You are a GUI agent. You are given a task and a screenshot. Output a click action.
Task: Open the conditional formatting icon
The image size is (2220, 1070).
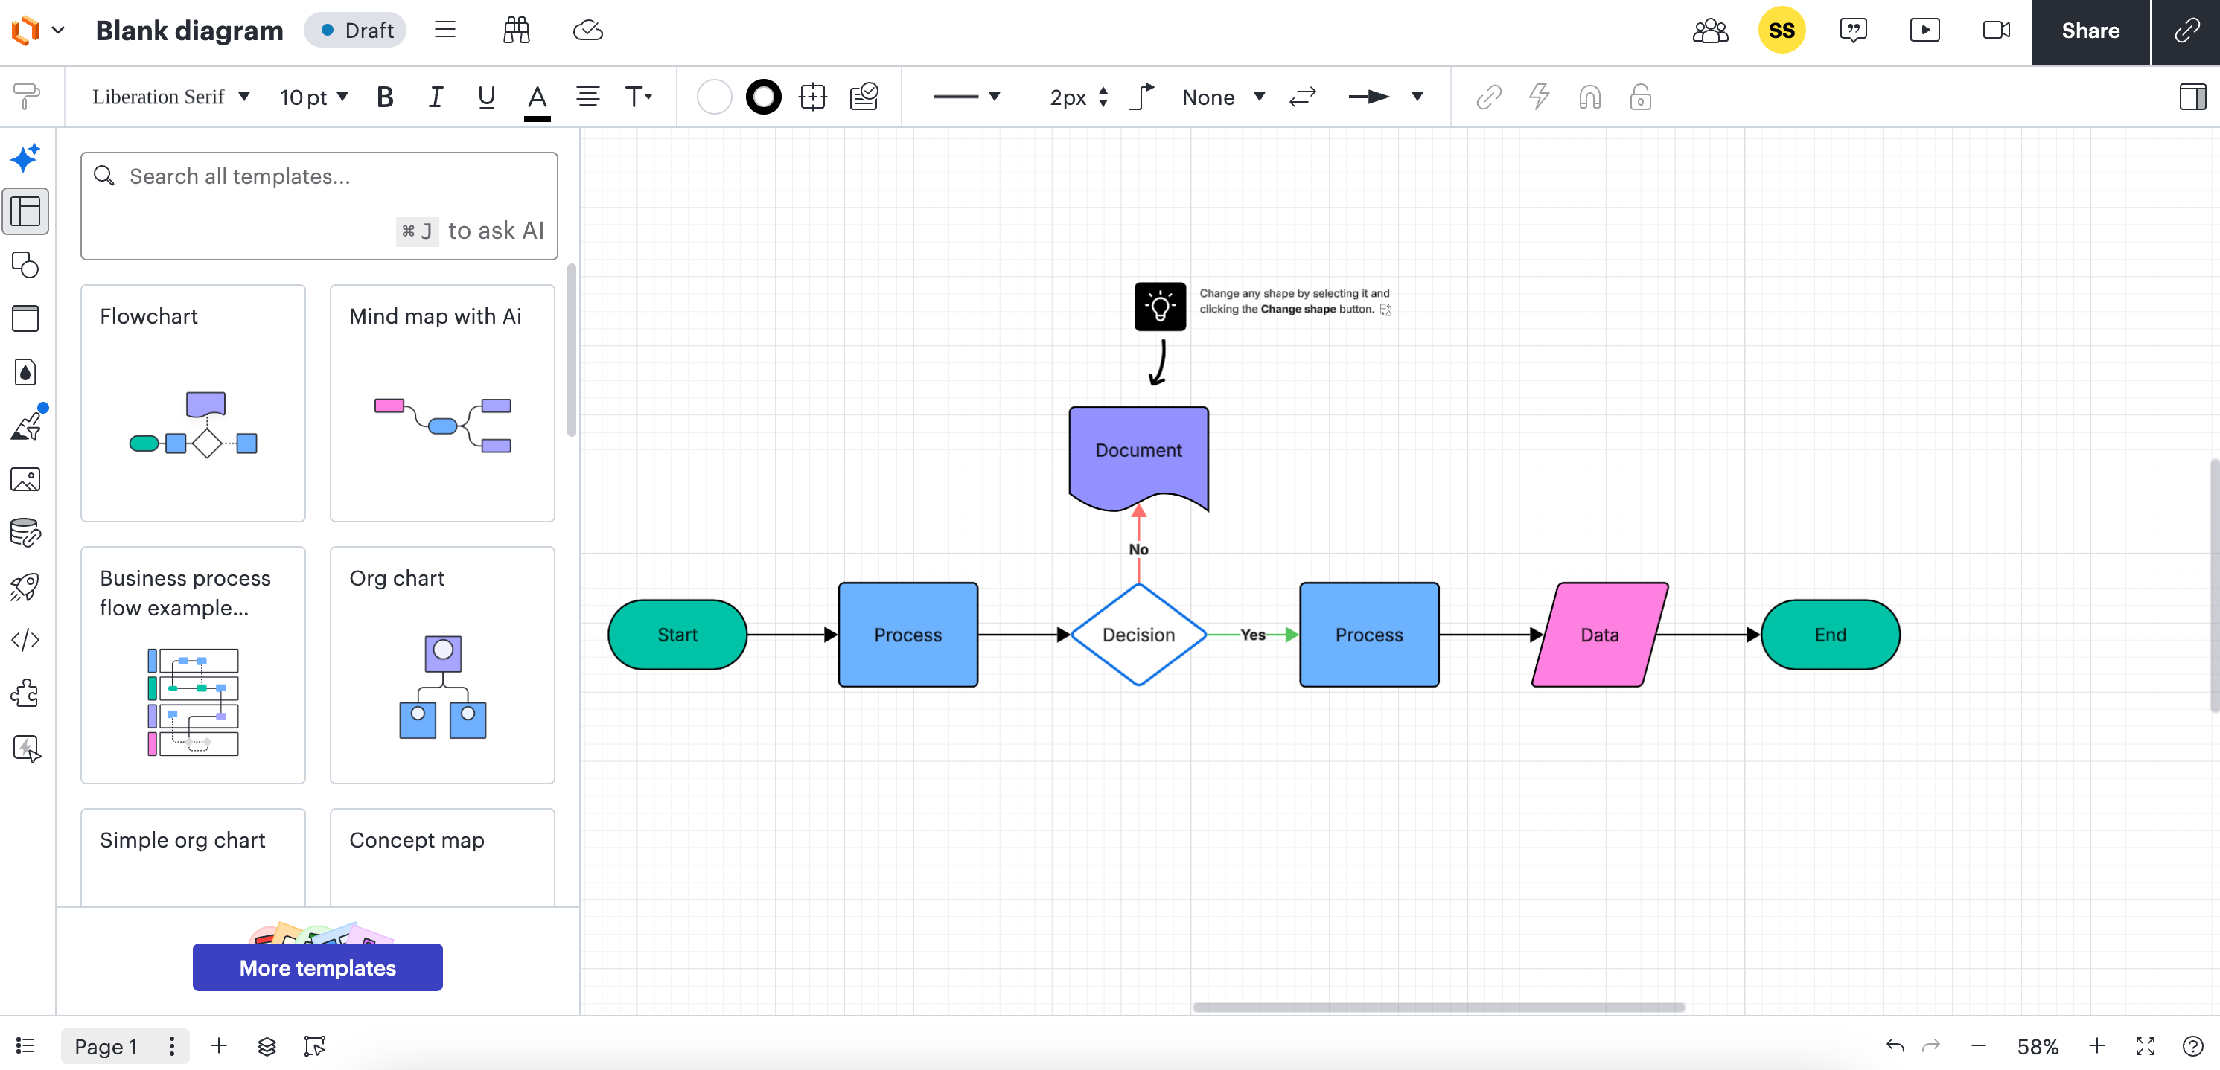click(864, 97)
